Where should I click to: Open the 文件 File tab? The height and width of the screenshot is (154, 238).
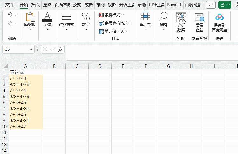(x=10, y=5)
